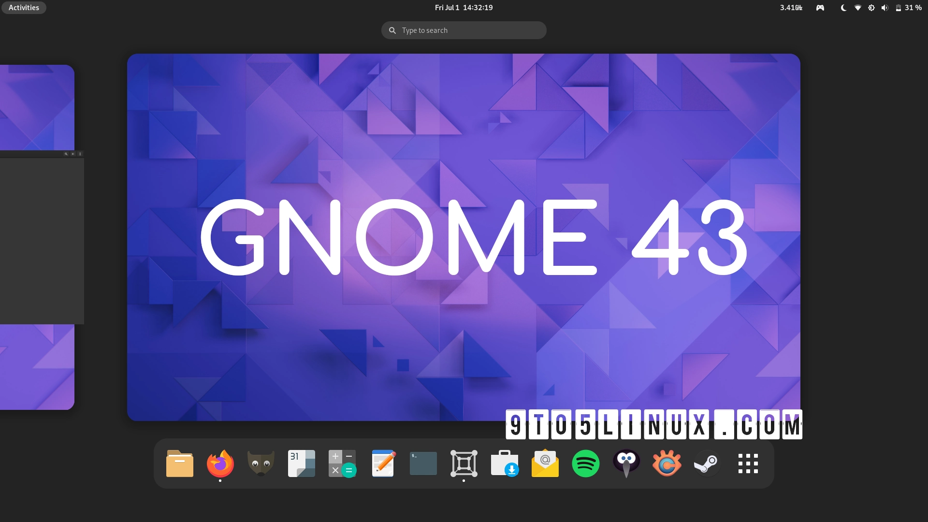Click the Wi-Fi status indicator
928x522 pixels.
857,7
